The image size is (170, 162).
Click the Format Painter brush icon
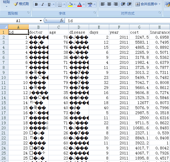tap(16, 4)
